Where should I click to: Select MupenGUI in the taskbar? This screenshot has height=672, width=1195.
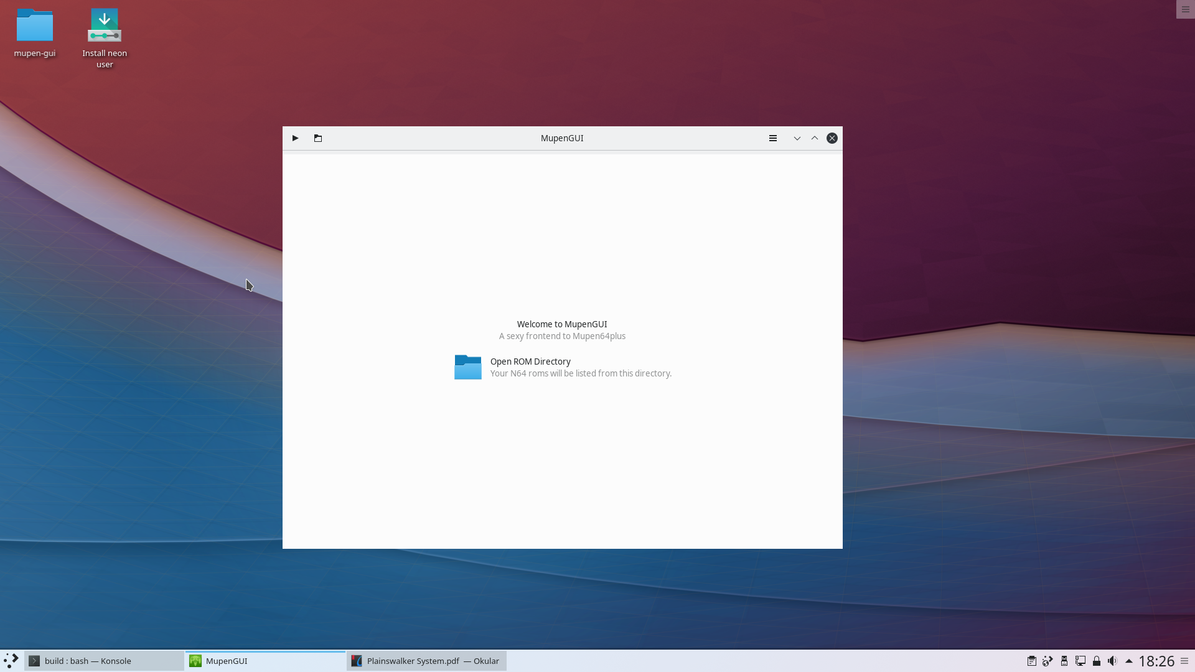coord(265,661)
